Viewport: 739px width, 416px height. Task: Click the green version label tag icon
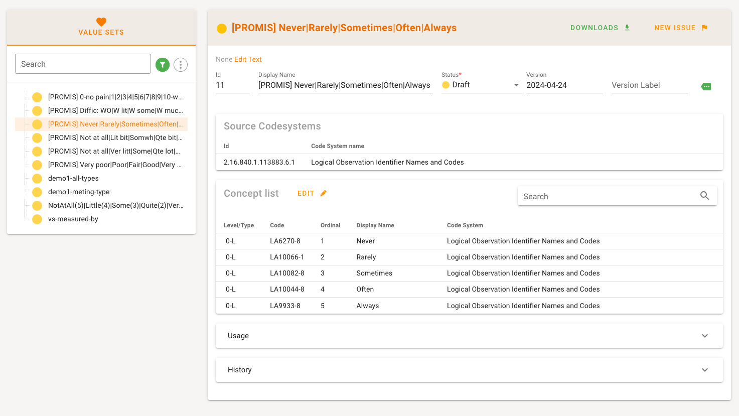706,86
